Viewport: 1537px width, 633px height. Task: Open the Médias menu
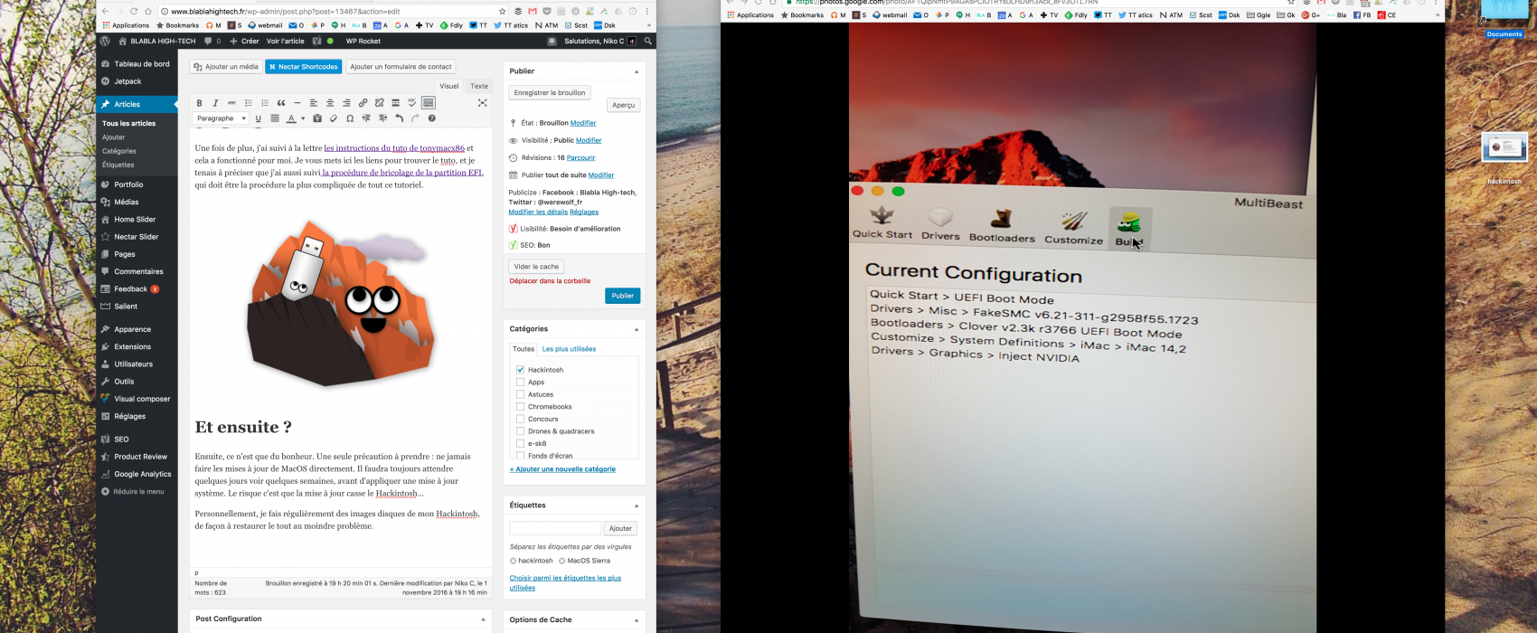point(127,202)
